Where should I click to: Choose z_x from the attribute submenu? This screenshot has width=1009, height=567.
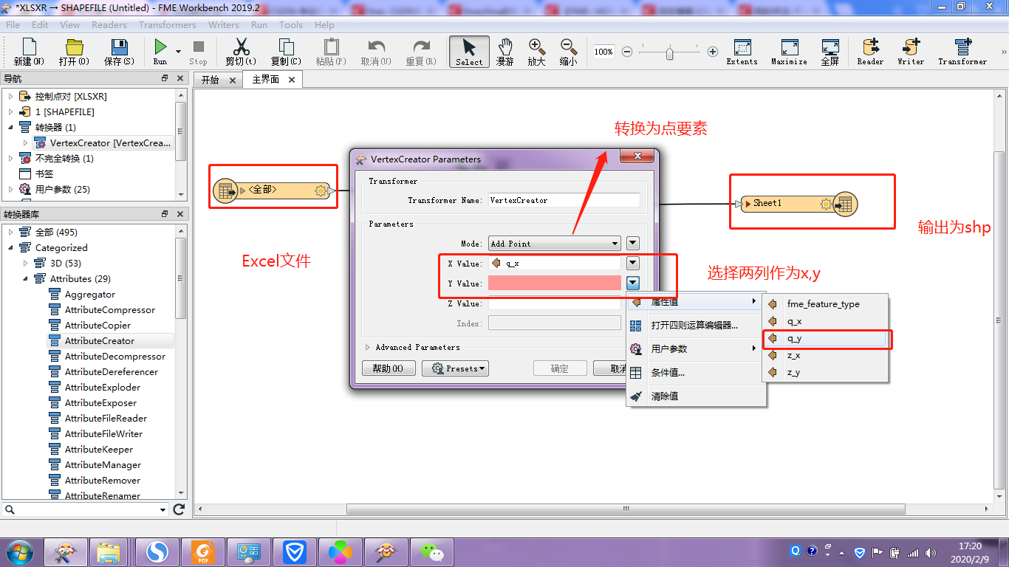[825, 356]
